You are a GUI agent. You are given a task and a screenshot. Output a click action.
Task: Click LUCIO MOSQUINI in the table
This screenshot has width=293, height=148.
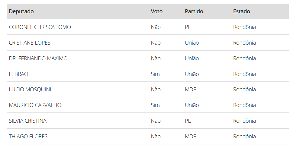[30, 90]
